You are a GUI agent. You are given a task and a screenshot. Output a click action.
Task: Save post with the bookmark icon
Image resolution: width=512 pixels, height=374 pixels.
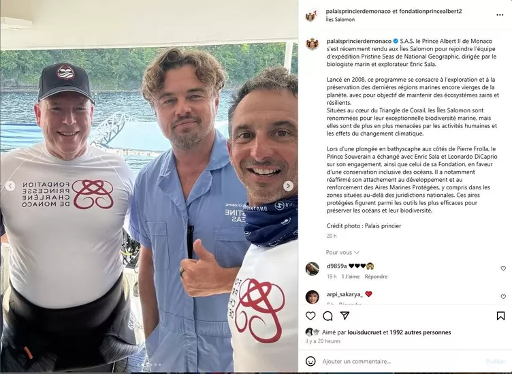500,315
